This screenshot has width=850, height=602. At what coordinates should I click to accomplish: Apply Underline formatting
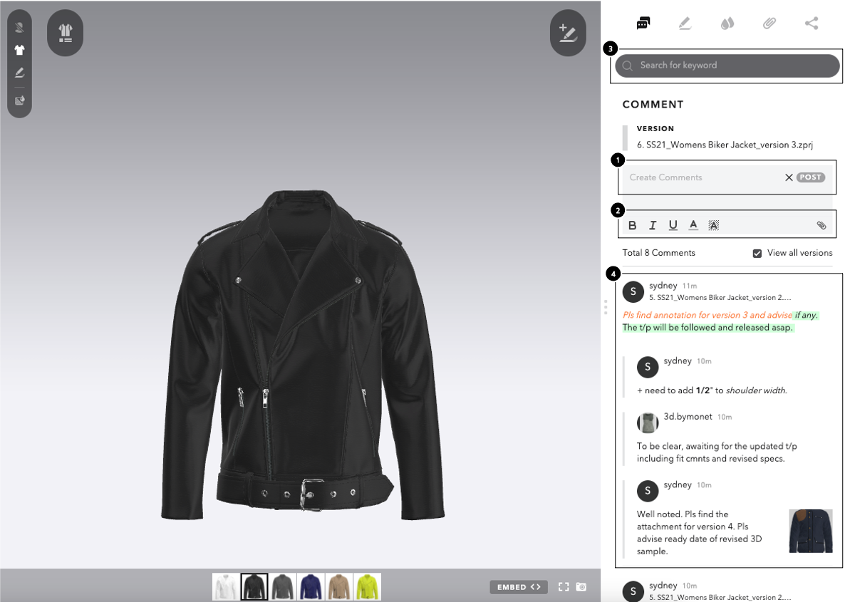pyautogui.click(x=673, y=225)
